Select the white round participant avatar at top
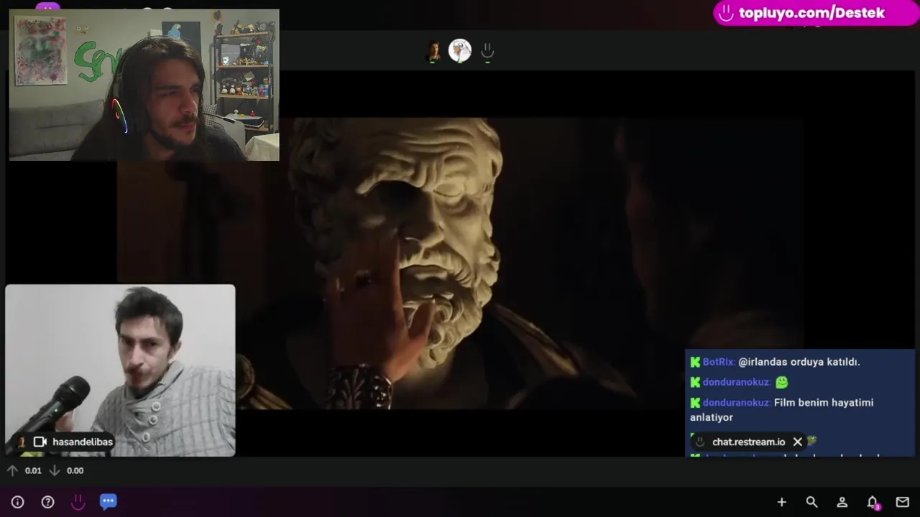This screenshot has width=920, height=517. 460,50
